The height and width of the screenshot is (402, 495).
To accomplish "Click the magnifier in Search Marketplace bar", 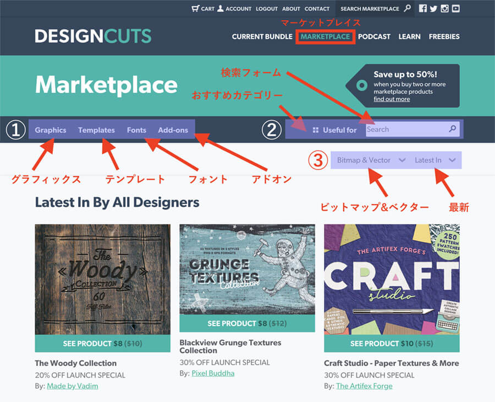I will pos(408,8).
